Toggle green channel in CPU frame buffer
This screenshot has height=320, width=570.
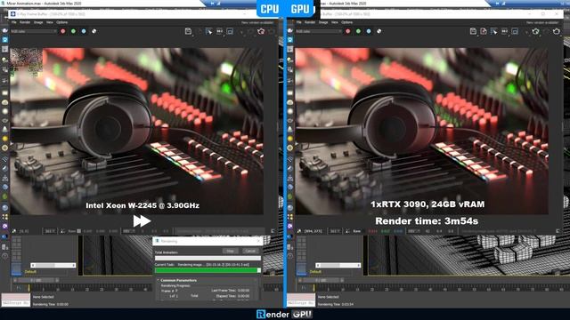[x=73, y=32]
